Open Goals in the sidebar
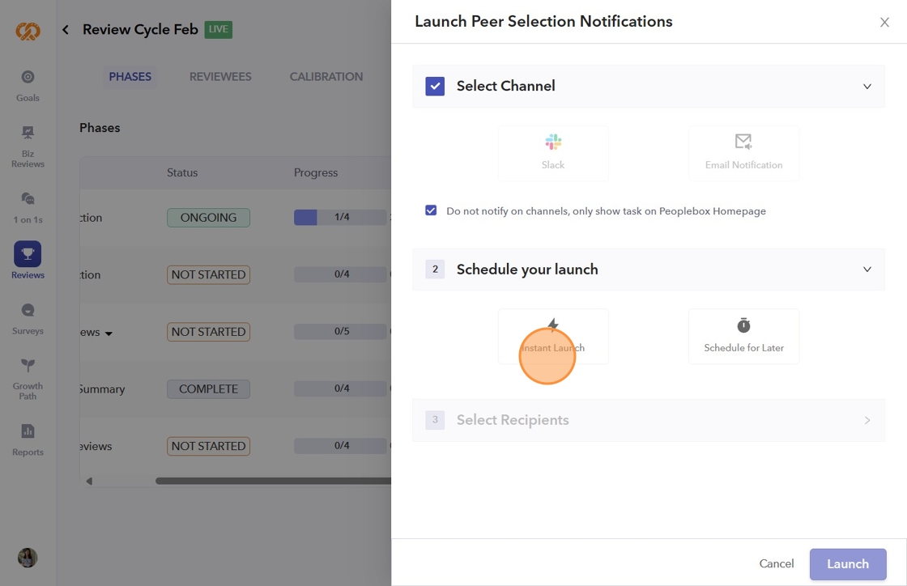Screen dimensions: 907x586 (x=28, y=84)
